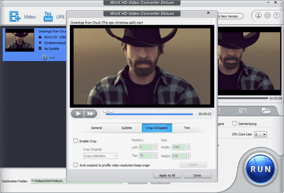Click the snapshot camera icon in main window
Image resolution: width=284 pixels, height=193 pixels.
pyautogui.click(x=243, y=111)
